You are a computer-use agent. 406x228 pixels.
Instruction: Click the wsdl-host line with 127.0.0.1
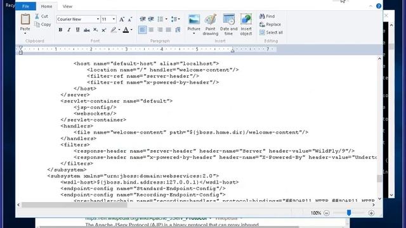pos(150,182)
